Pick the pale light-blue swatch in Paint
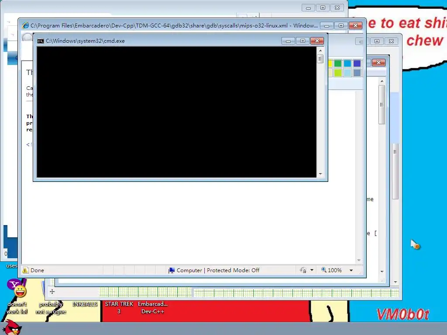Screen dimensions: 447x335 point(347,73)
